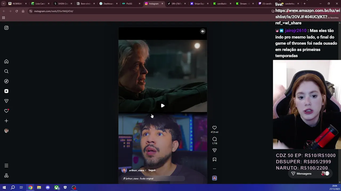Go back in browser history
The image size is (341, 191).
click(4, 11)
